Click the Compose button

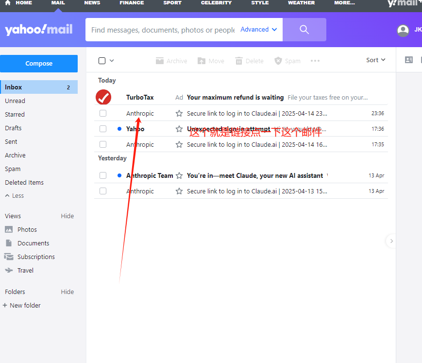[39, 64]
